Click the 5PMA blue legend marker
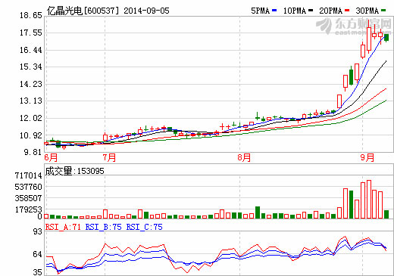The height and width of the screenshot is (276, 394). point(274,11)
